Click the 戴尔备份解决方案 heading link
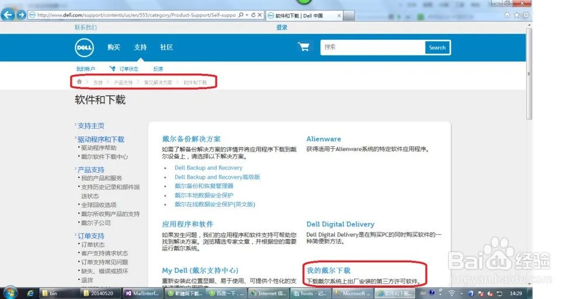Screen dimensions: 584x299 coord(192,139)
